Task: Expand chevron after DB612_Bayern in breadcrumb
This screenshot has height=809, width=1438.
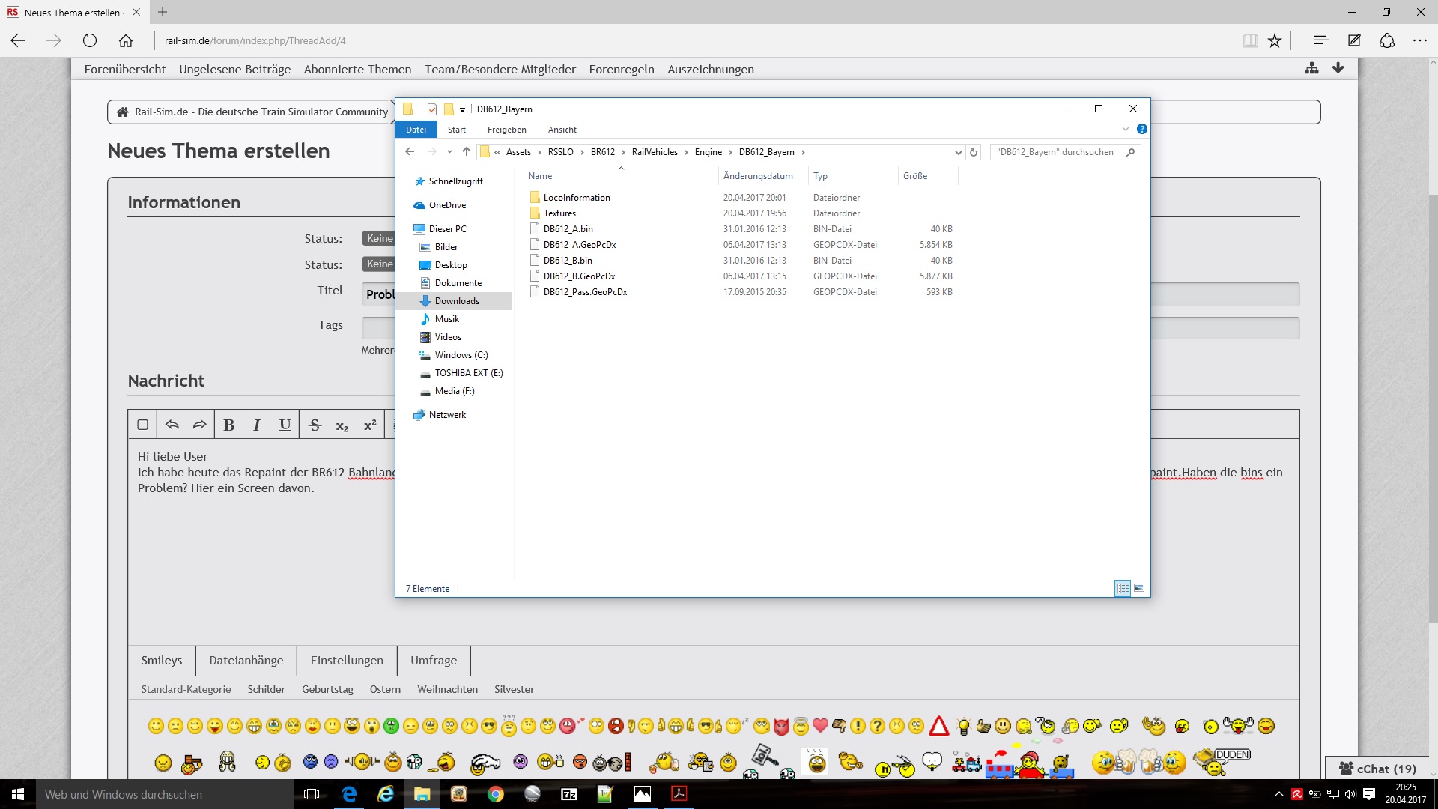Action: pyautogui.click(x=804, y=152)
